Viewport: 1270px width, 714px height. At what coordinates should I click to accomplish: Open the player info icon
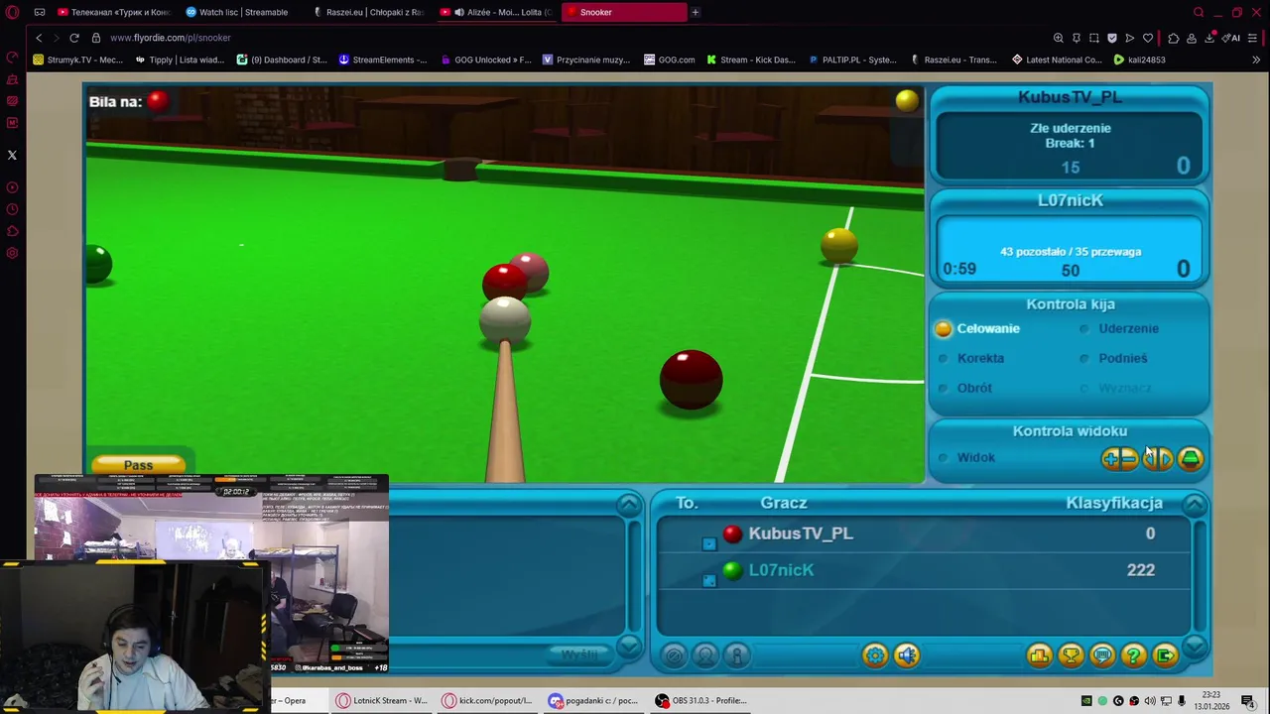(x=737, y=655)
